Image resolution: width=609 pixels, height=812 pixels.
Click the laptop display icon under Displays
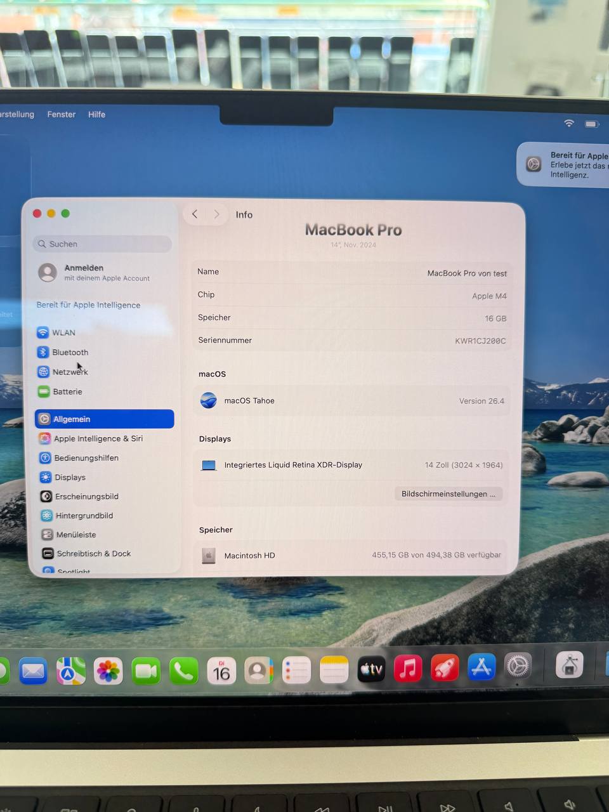tap(209, 465)
